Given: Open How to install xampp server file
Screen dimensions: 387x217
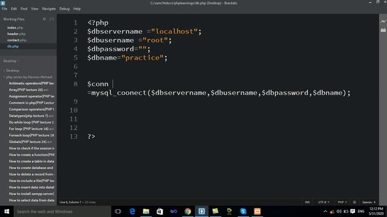Looking at the screenshot, I should point(31,193).
